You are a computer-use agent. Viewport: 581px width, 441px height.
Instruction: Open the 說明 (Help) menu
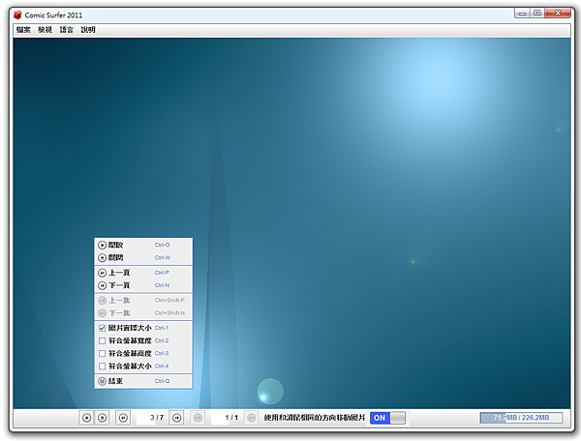[x=88, y=30]
